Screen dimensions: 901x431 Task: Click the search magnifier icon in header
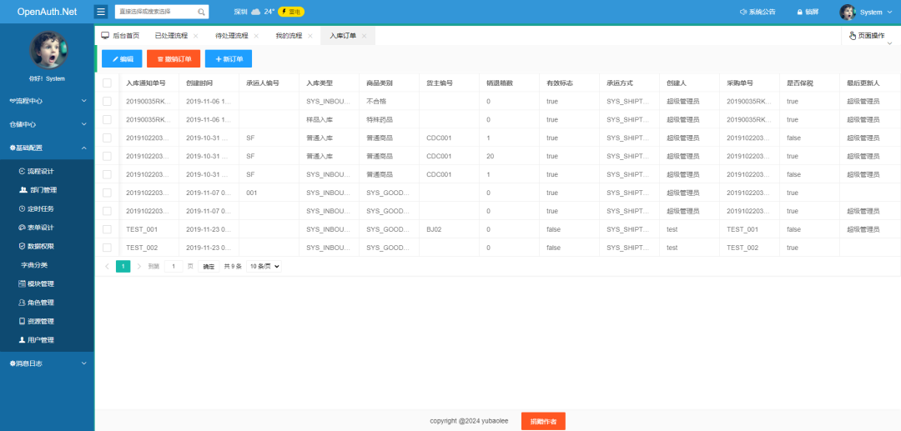pos(201,13)
